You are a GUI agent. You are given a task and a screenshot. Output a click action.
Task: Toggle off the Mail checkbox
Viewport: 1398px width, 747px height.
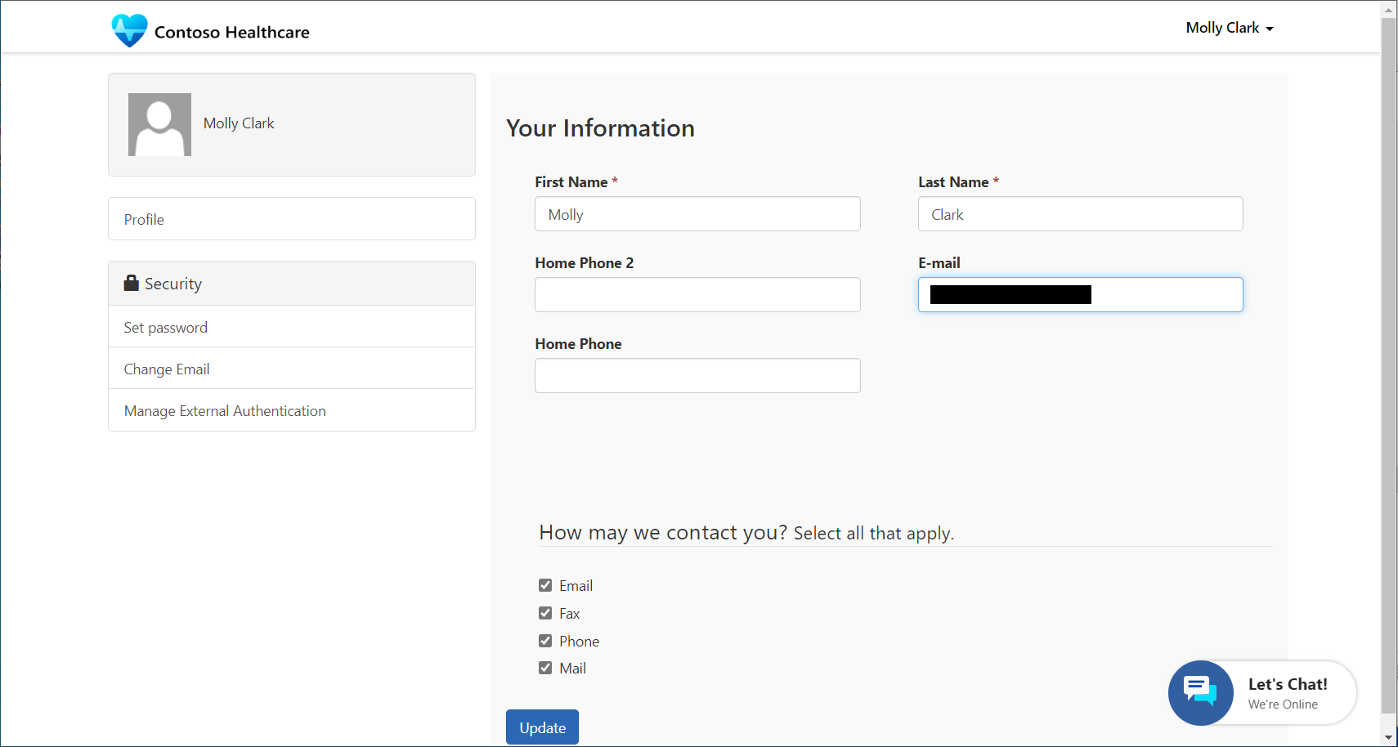tap(545, 667)
